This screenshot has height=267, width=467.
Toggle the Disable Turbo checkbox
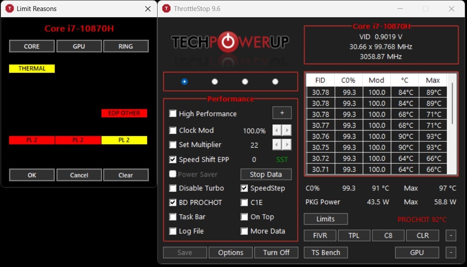tap(173, 188)
